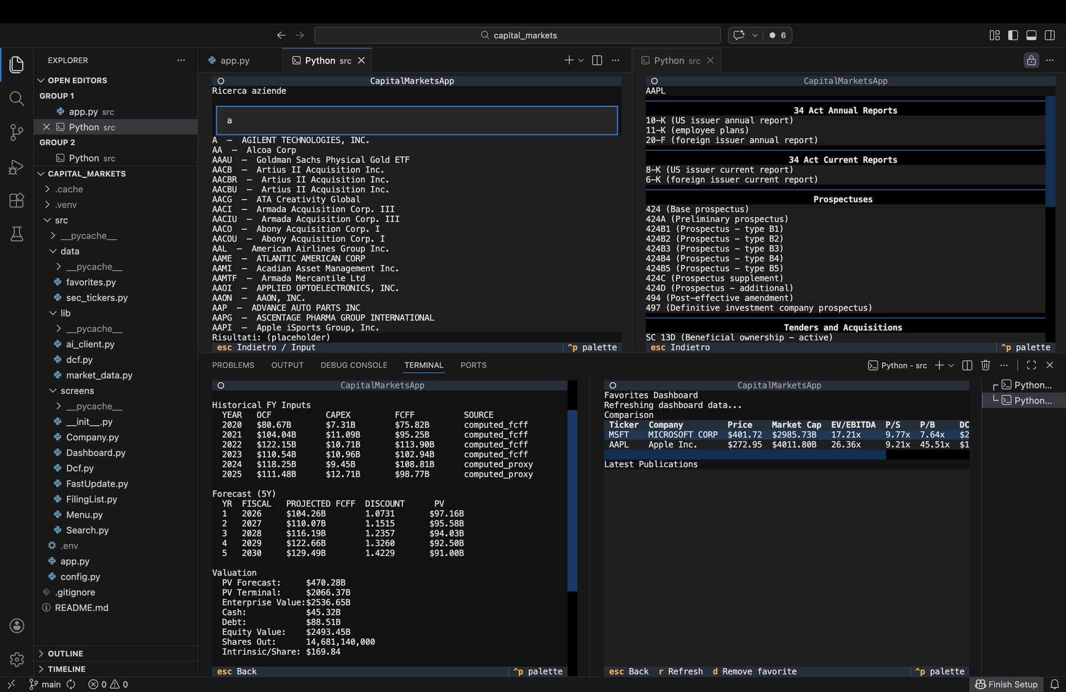Split the terminal in panel
Screen dimensions: 1066x692
967,365
